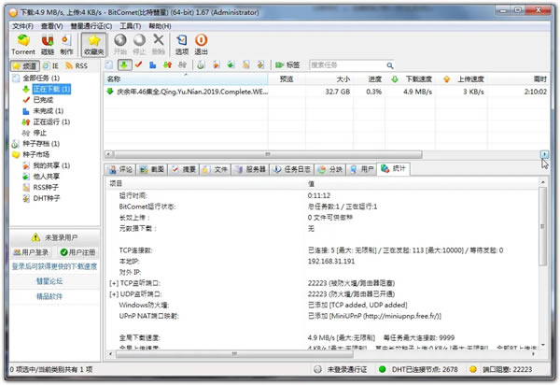Click the torrent archive icon in filter bar
This screenshot has width=560, height=385.
pos(201,64)
